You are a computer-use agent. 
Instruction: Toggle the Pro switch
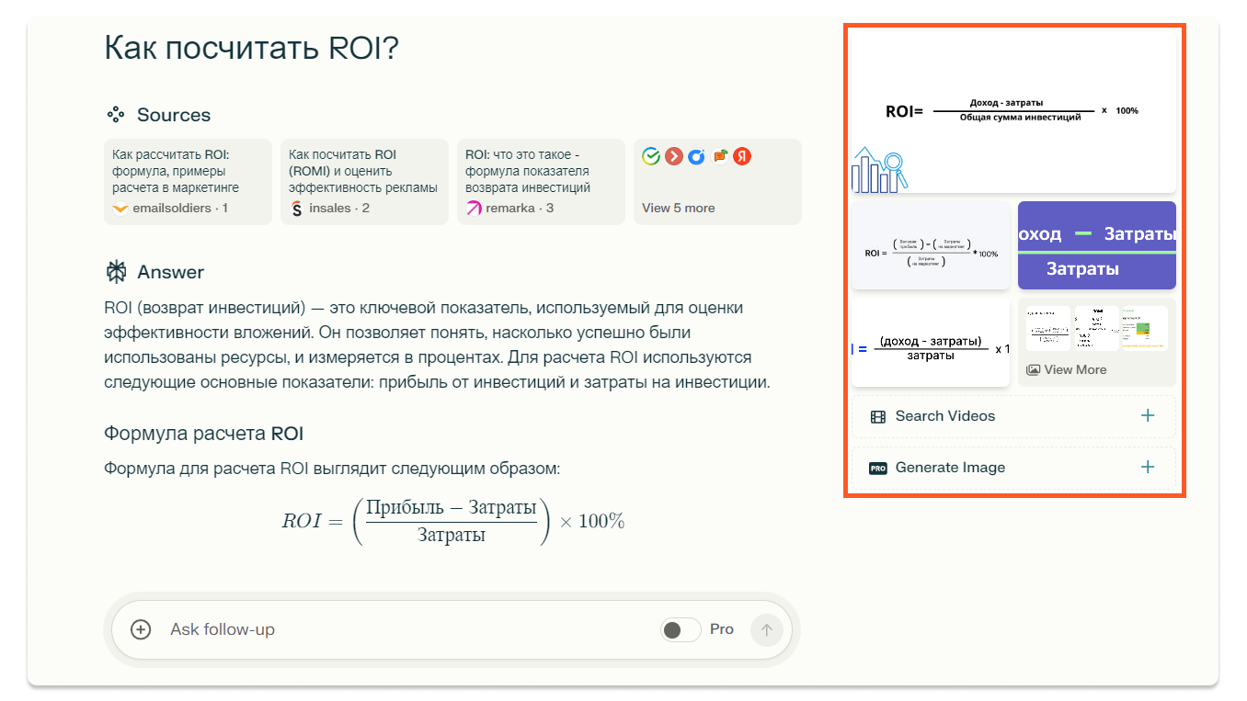coord(681,629)
